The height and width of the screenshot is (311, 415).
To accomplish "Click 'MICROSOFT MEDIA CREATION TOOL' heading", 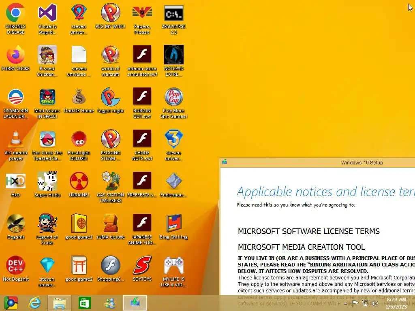I will point(301,247).
